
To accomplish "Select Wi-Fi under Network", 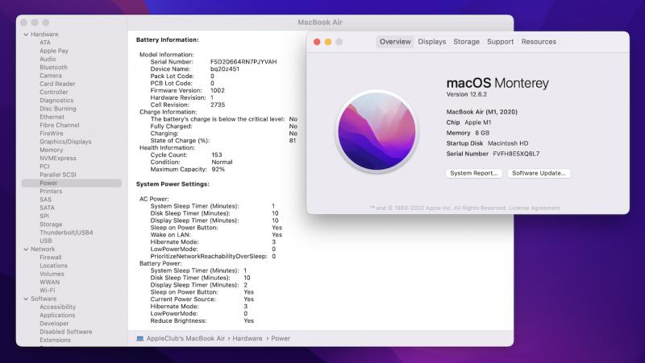I will 48,291.
